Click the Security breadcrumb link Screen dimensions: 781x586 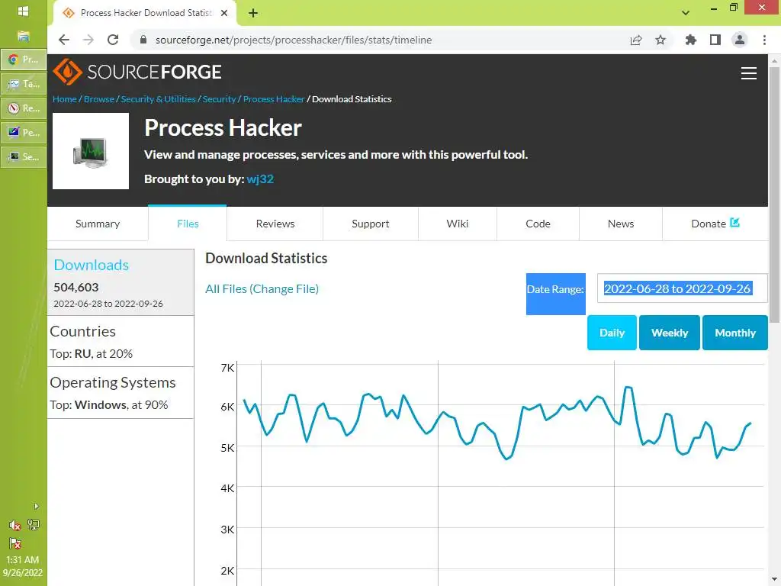click(219, 99)
